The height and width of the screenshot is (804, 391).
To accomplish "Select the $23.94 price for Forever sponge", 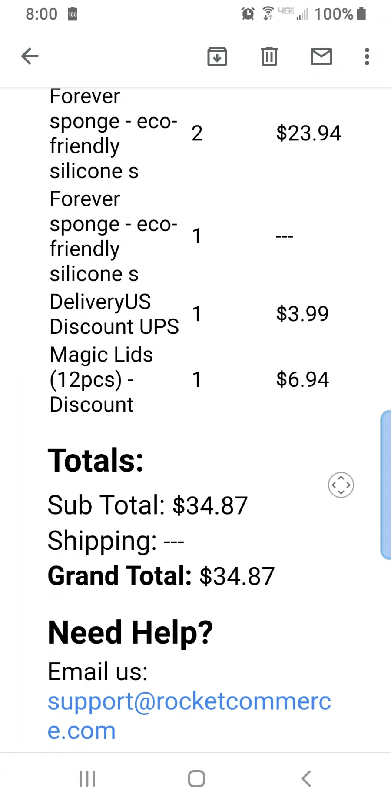I will coord(308,133).
